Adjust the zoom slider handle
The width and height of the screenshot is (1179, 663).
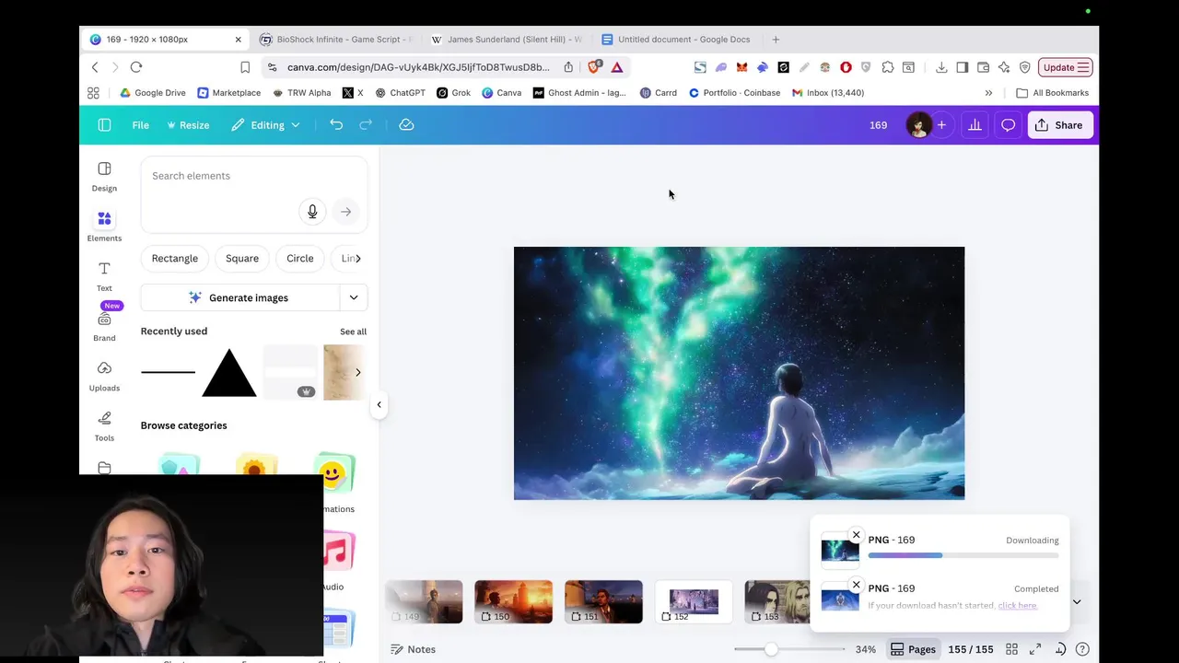point(771,649)
